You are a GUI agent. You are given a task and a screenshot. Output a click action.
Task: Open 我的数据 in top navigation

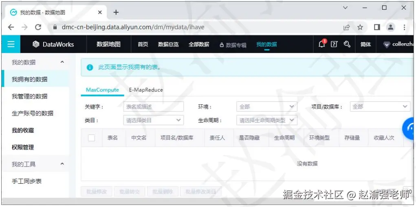point(266,44)
